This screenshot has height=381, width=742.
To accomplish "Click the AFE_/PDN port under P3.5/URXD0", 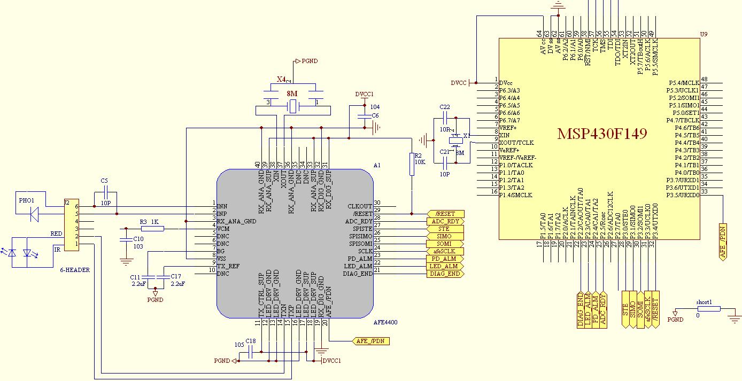I will [723, 242].
